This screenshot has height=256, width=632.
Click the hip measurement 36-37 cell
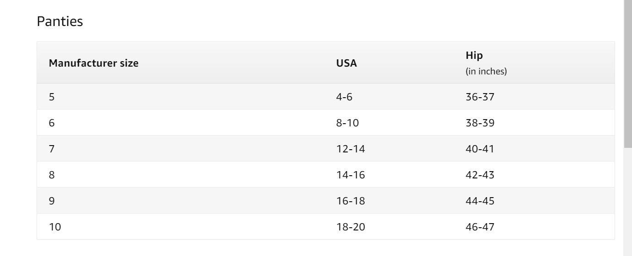[480, 97]
